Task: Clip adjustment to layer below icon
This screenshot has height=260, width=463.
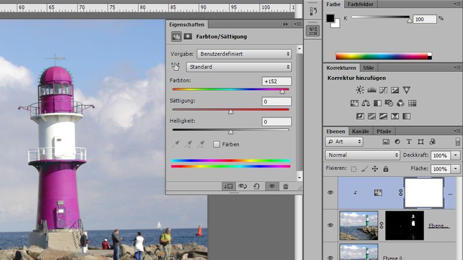Action: point(229,187)
